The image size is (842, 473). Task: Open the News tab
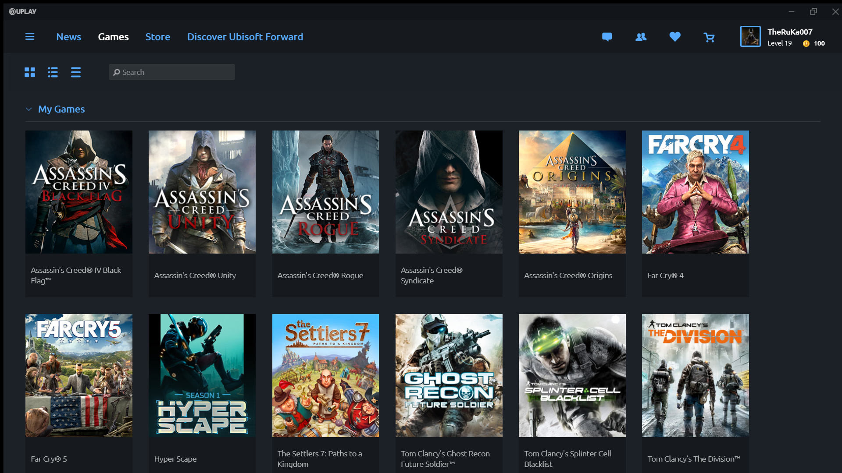[69, 37]
